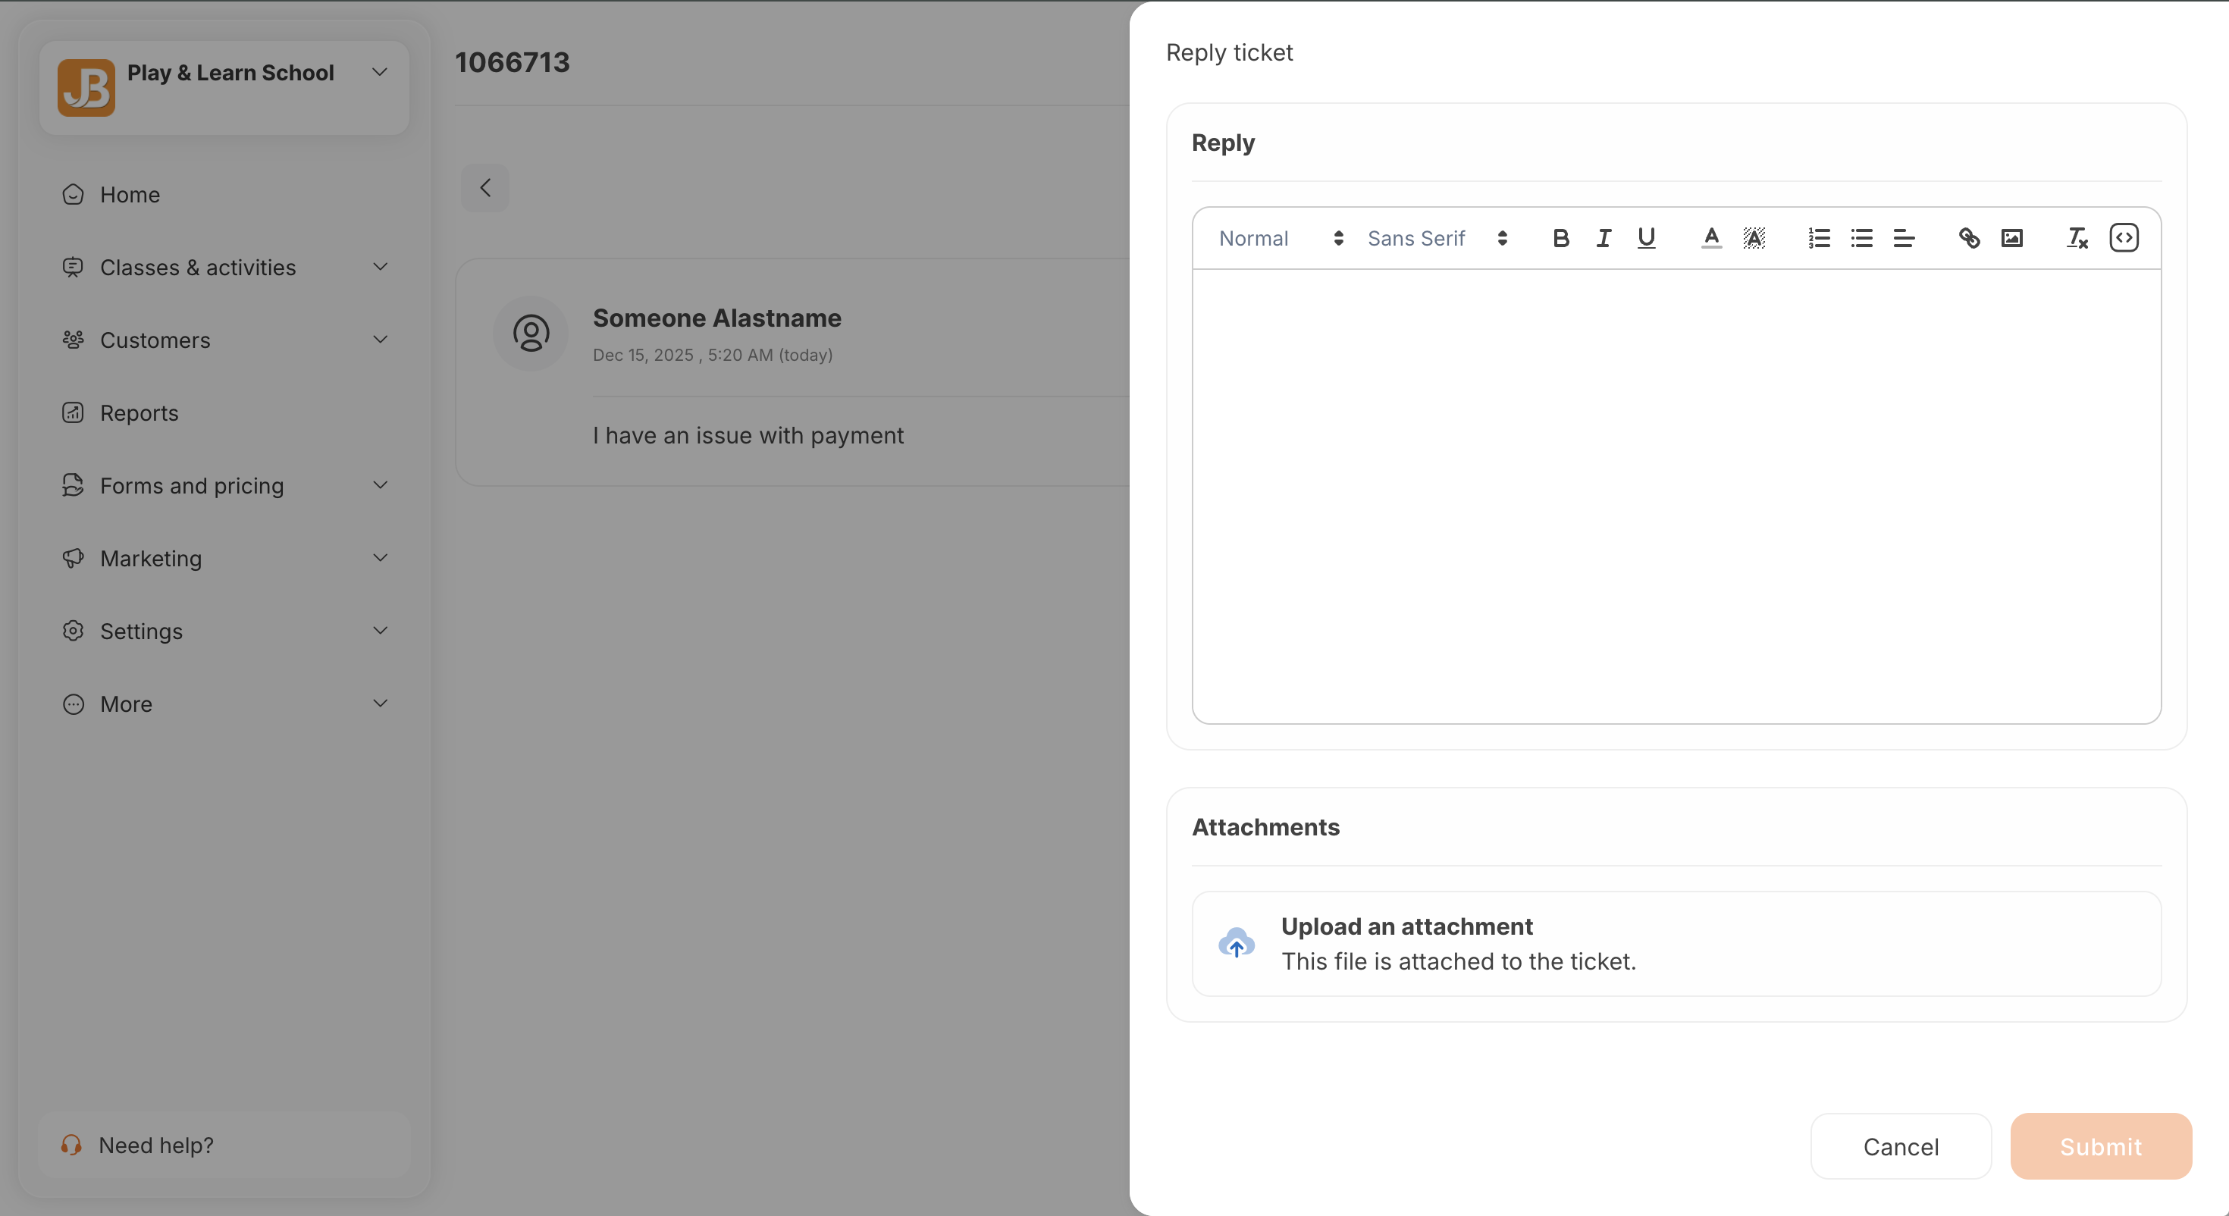The width and height of the screenshot is (2229, 1216).
Task: Open the source code view button
Action: (x=2124, y=238)
